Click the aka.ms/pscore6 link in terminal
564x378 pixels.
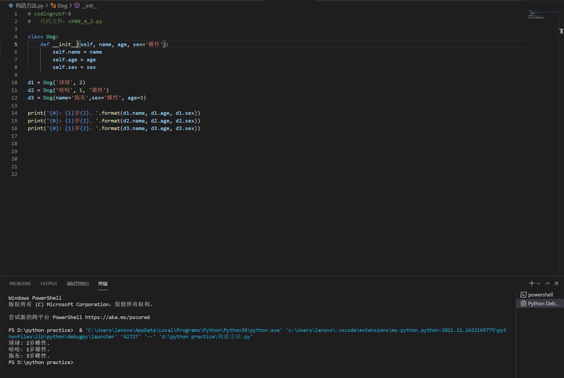(117, 317)
